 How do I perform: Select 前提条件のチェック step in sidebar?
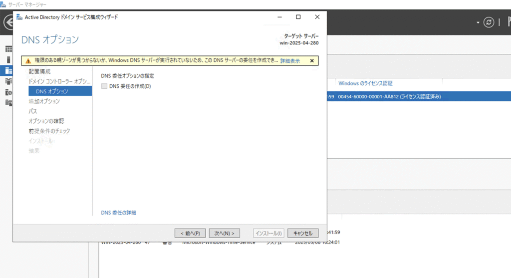coord(49,131)
